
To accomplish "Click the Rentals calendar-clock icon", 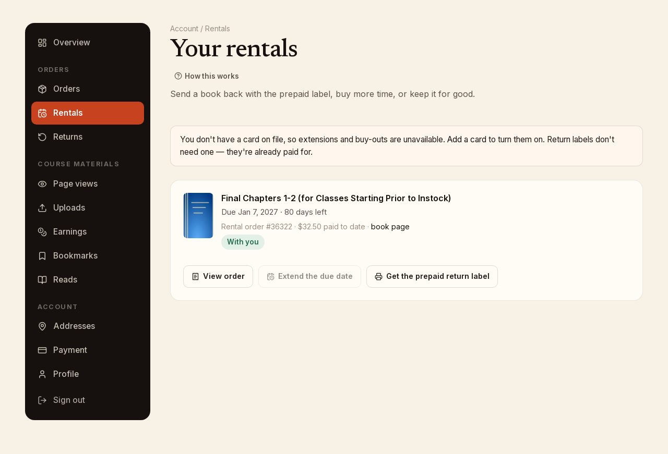I will (x=42, y=113).
